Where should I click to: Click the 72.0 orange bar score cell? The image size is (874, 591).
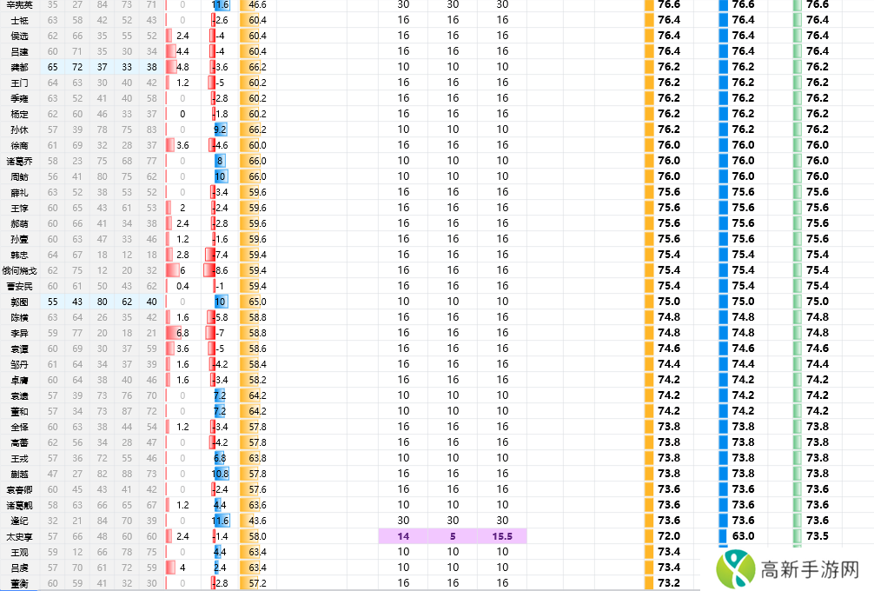(x=668, y=536)
